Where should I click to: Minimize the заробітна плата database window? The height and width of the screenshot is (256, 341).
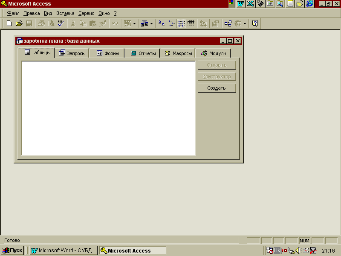[x=223, y=41]
